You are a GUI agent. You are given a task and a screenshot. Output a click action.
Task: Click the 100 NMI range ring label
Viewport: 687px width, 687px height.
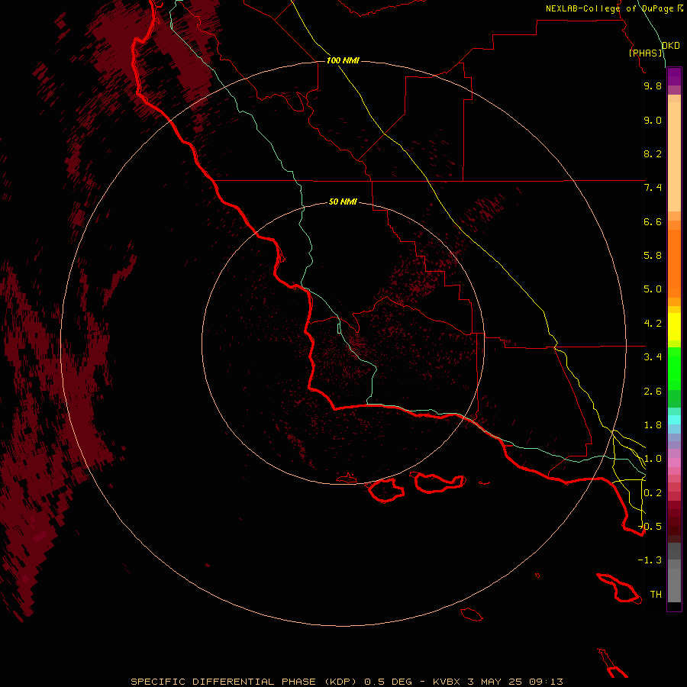click(343, 60)
